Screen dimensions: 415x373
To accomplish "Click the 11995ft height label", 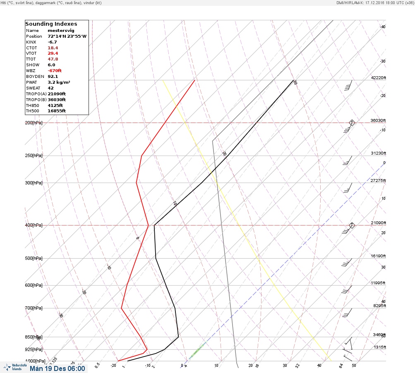I will pos(378,283).
